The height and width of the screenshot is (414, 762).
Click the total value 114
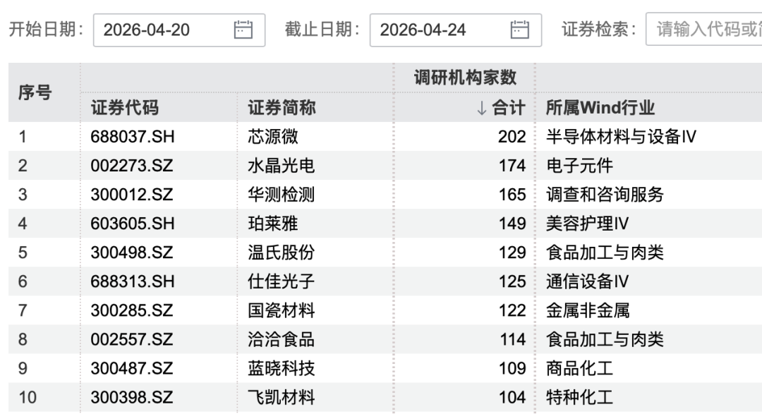point(513,339)
